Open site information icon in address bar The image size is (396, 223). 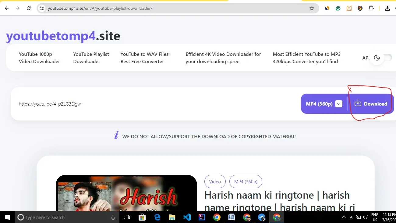point(42,8)
